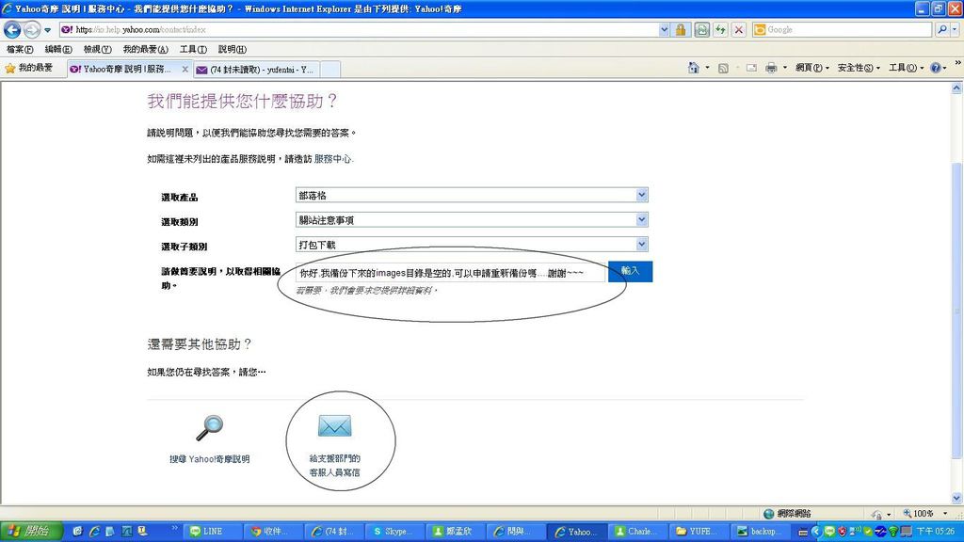Click the RSS feeds icon
Viewport: 964px width, 542px height.
tap(723, 68)
